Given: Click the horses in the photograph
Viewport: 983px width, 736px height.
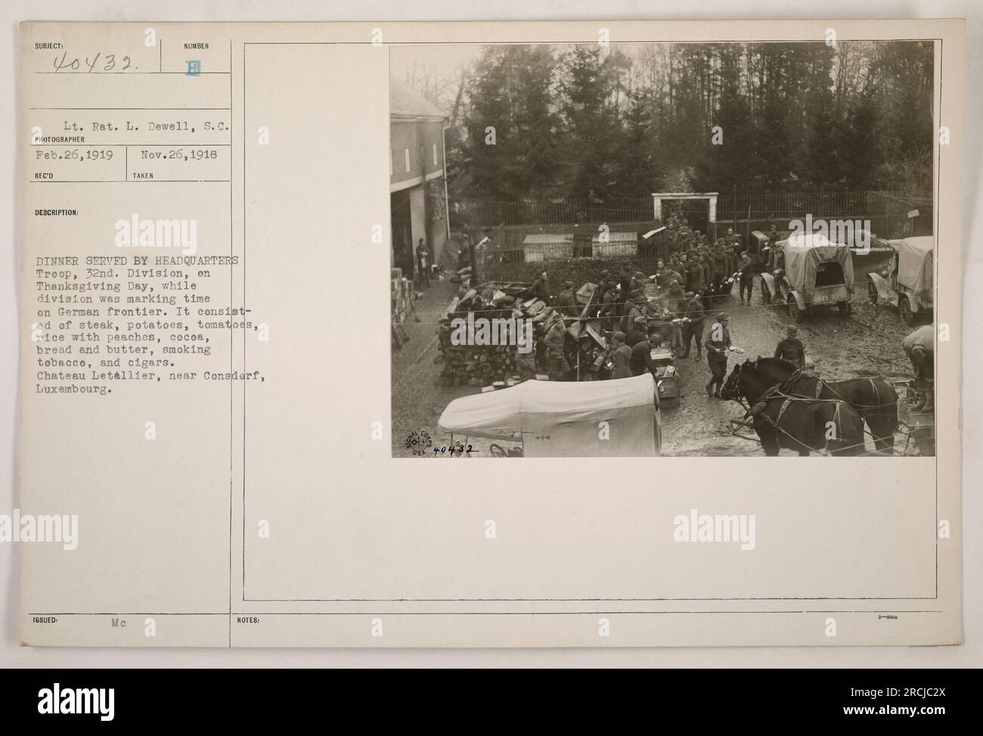Looking at the screenshot, I should pos(808,405).
